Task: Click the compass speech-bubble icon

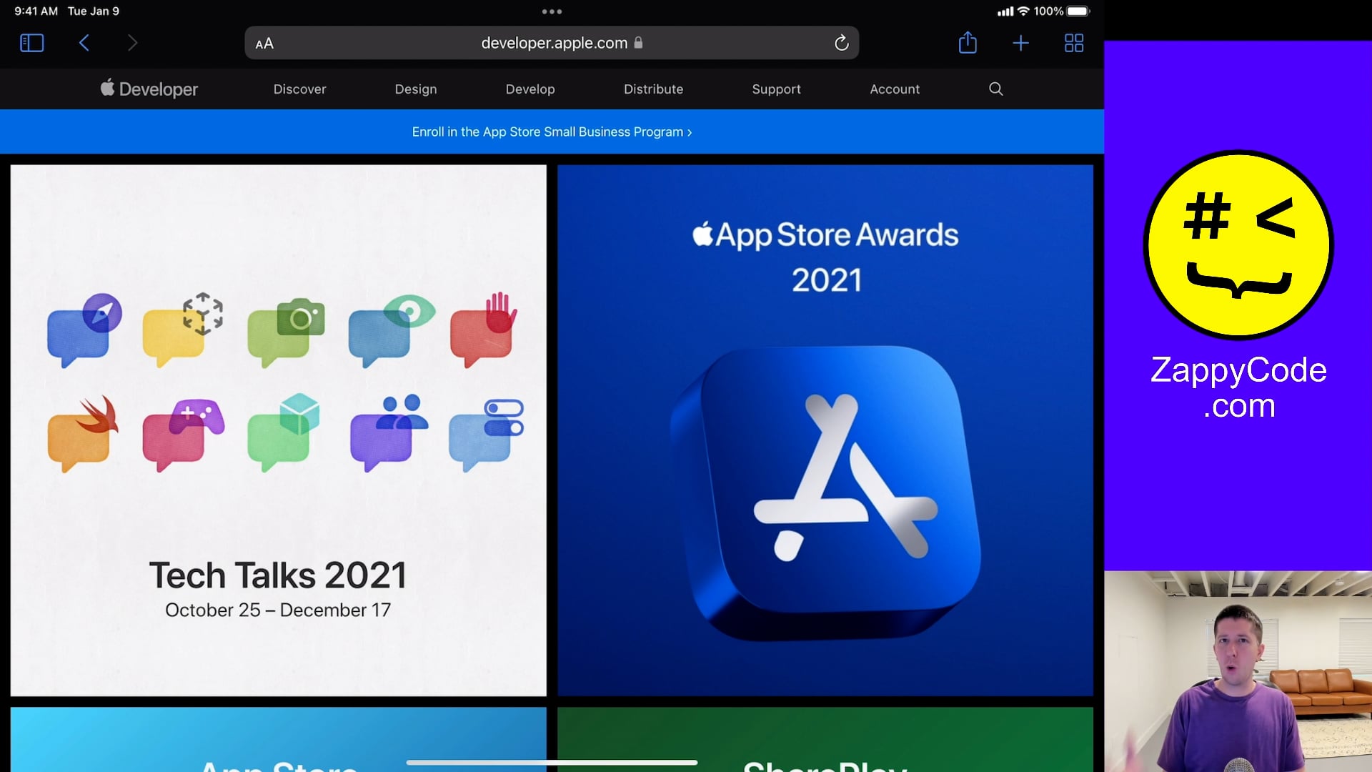Action: click(x=84, y=330)
